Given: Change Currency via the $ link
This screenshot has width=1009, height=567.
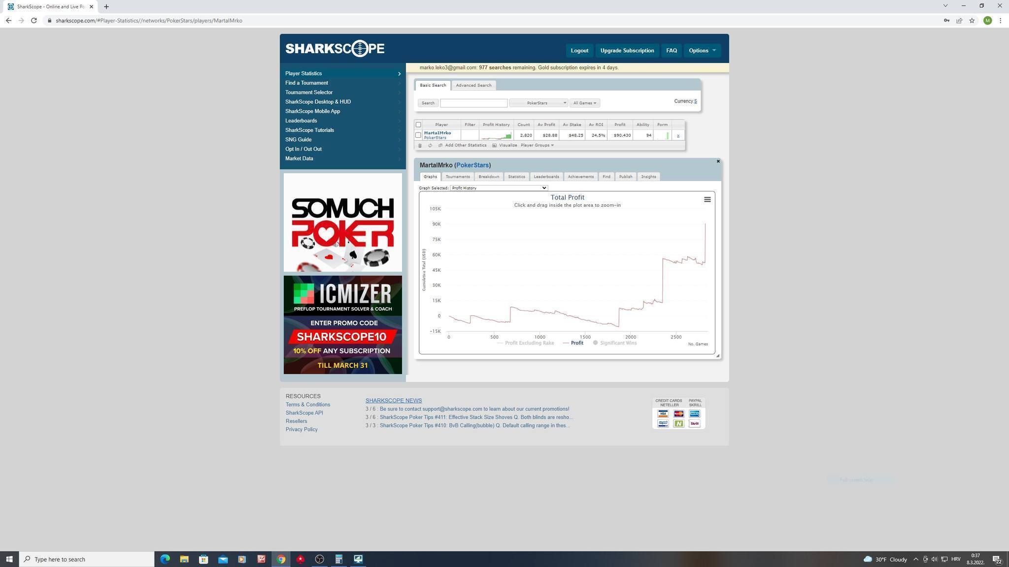Looking at the screenshot, I should [x=695, y=101].
